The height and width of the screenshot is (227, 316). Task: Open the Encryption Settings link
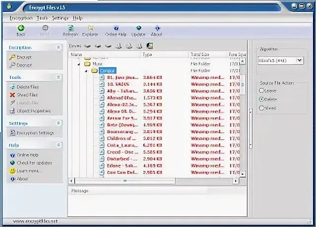tap(35, 133)
